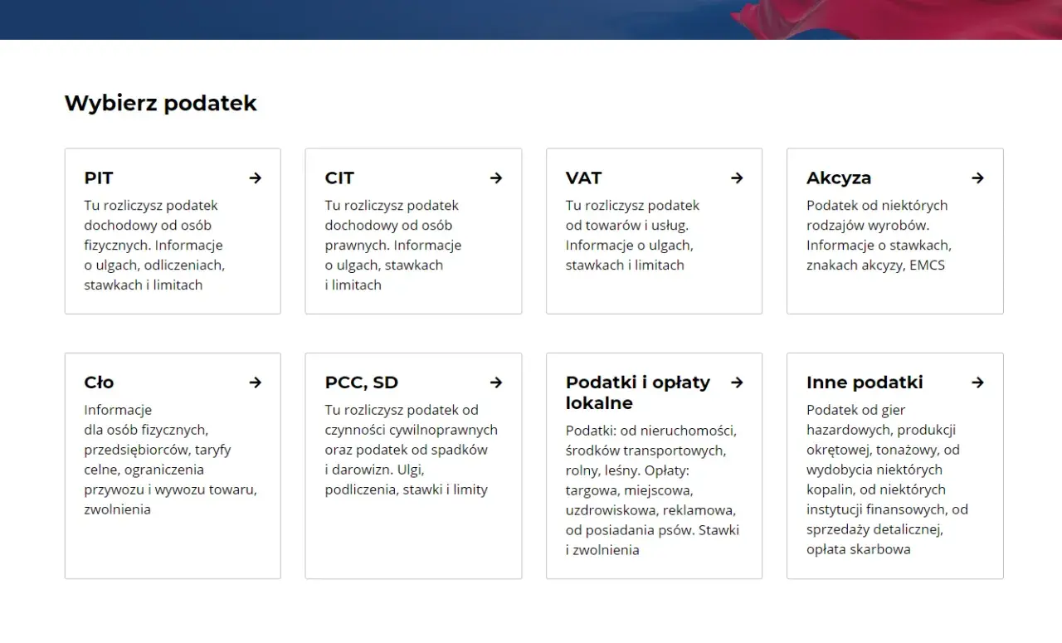
Task: Open the PIT tax heading
Action: coord(99,178)
